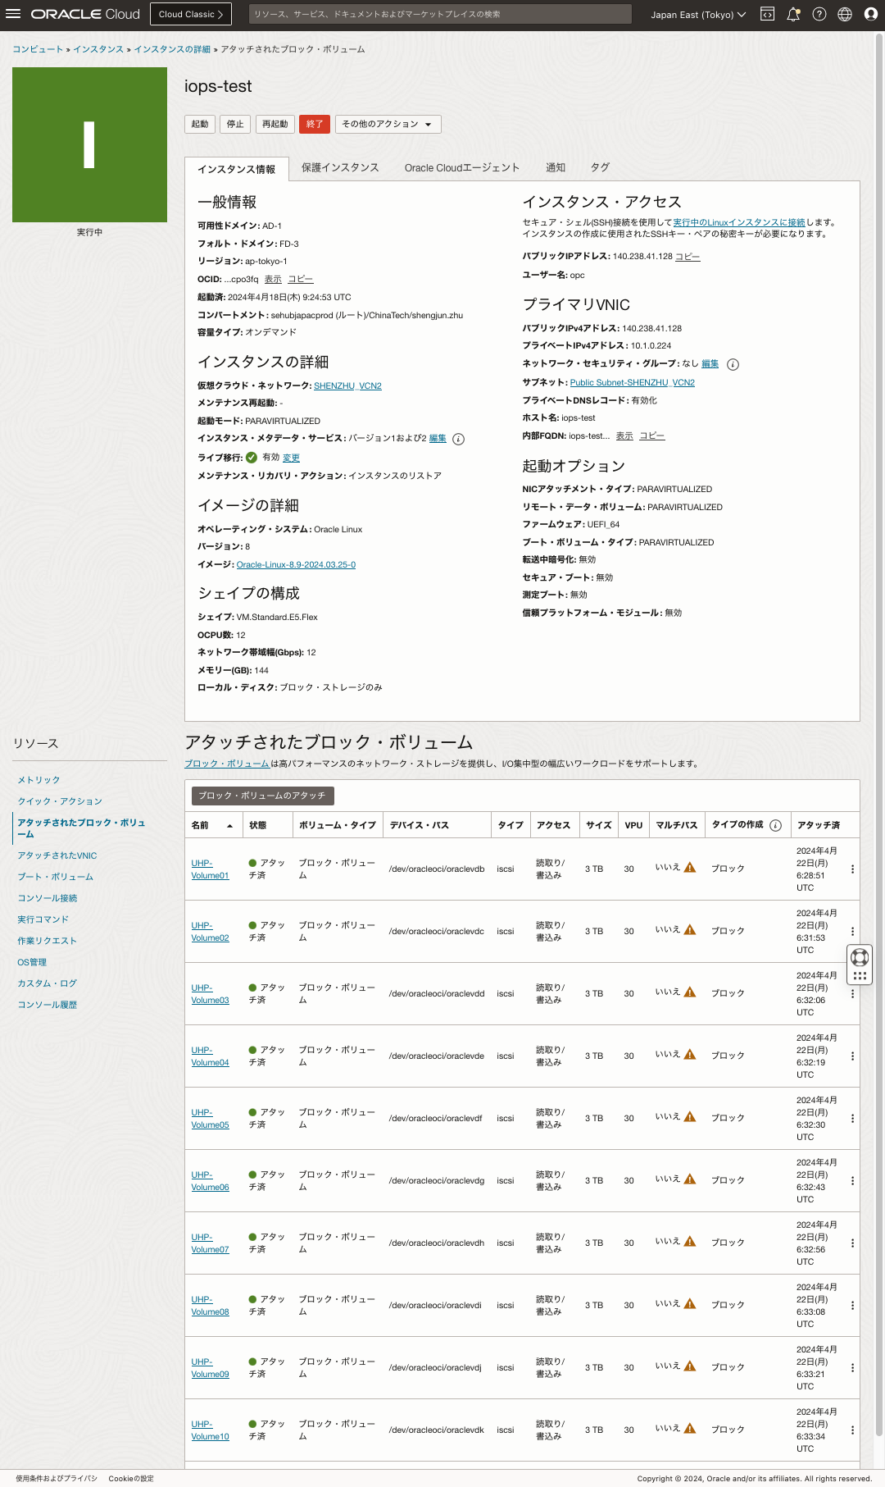Click the 停止 button
Screen dimensions: 885x1487
point(235,124)
